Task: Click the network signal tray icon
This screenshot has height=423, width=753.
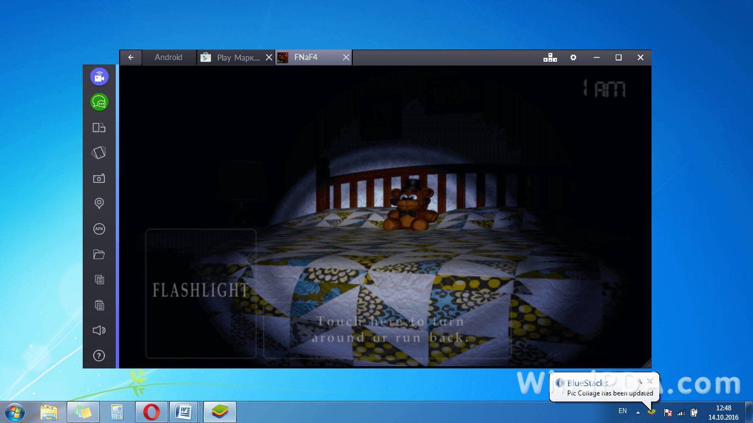Action: point(681,412)
